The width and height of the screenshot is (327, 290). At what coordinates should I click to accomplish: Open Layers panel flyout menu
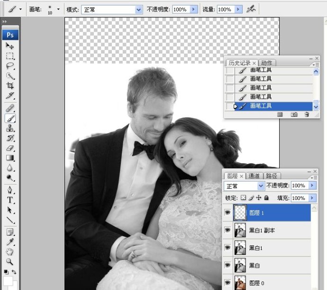tap(314, 178)
